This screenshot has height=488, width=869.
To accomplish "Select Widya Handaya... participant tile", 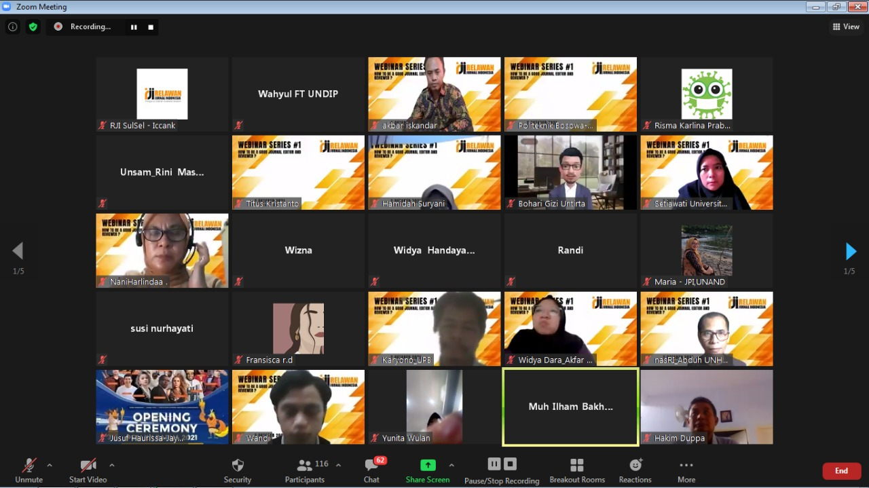I will (434, 250).
